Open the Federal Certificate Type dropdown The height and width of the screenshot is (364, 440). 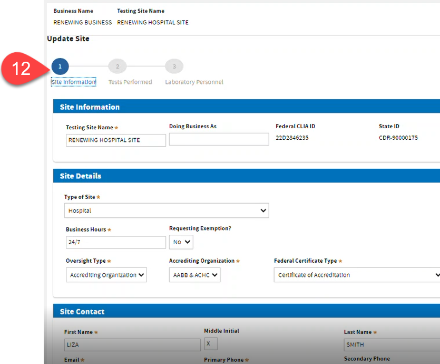(357, 275)
